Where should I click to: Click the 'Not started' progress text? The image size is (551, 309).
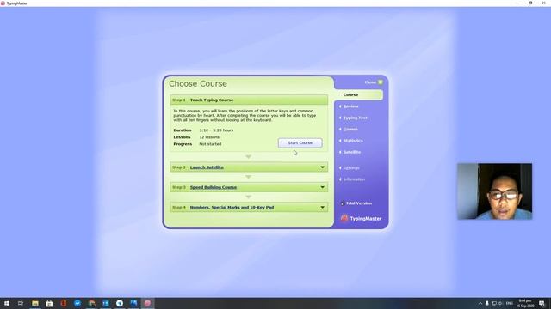[x=210, y=144]
